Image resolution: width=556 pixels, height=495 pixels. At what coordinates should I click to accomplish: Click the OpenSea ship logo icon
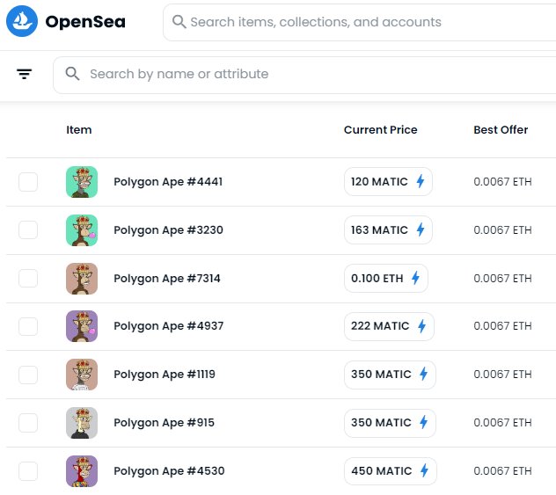click(22, 21)
